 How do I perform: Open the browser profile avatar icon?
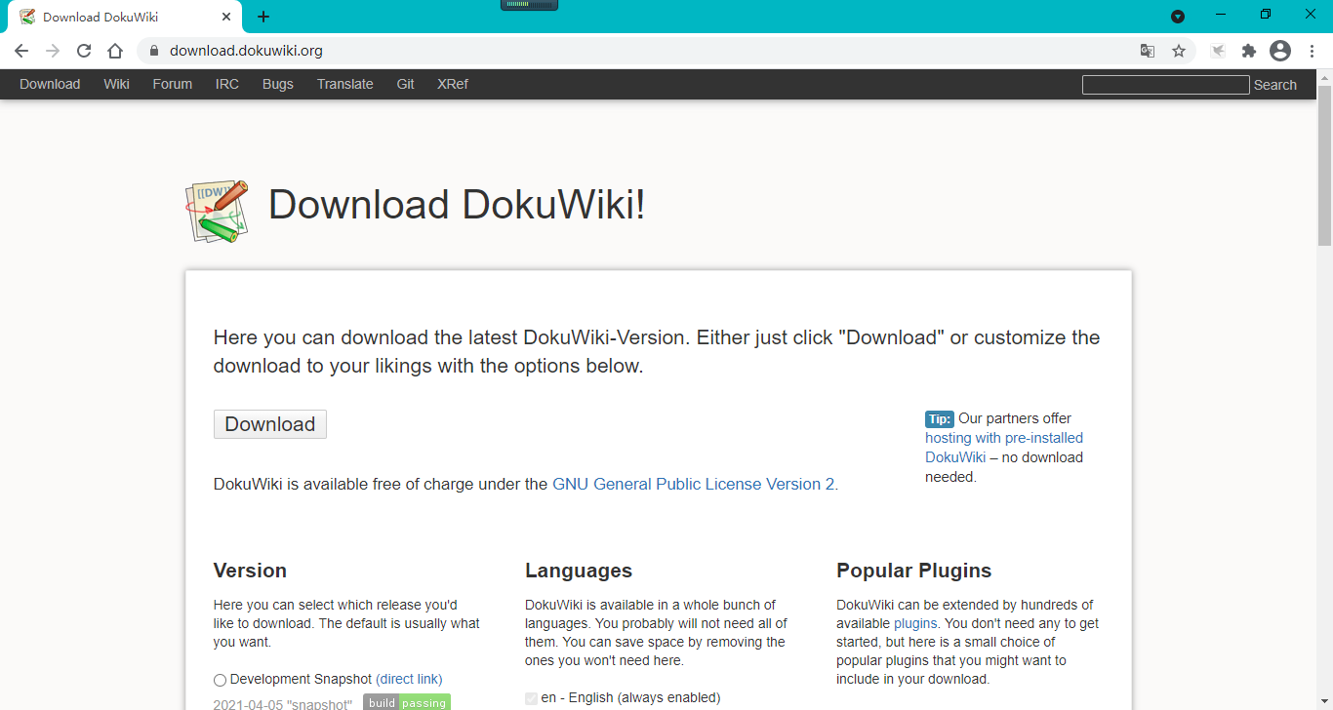[x=1280, y=50]
